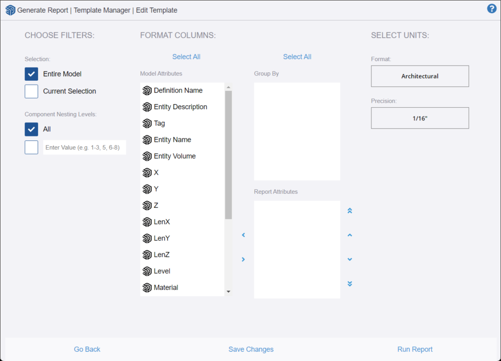Enable the Current Selection checkbox

coord(31,91)
